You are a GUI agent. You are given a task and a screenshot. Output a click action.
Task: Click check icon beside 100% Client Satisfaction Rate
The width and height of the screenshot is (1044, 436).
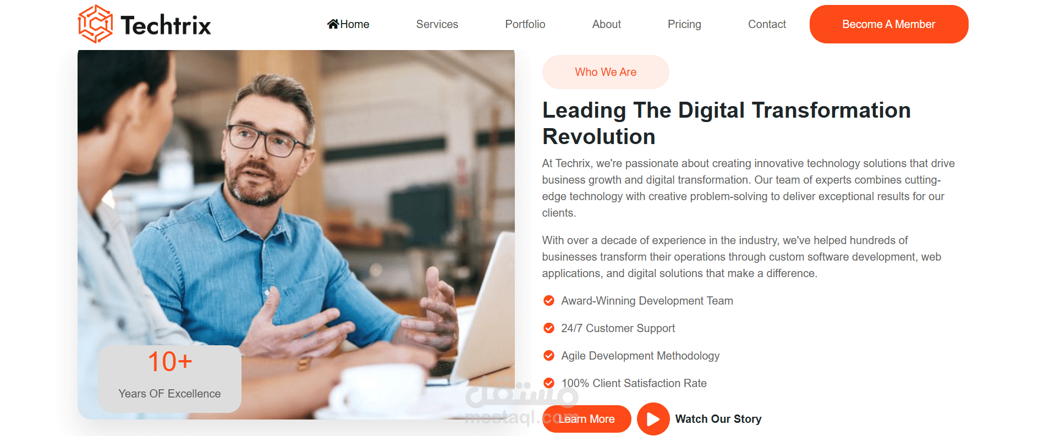point(548,383)
